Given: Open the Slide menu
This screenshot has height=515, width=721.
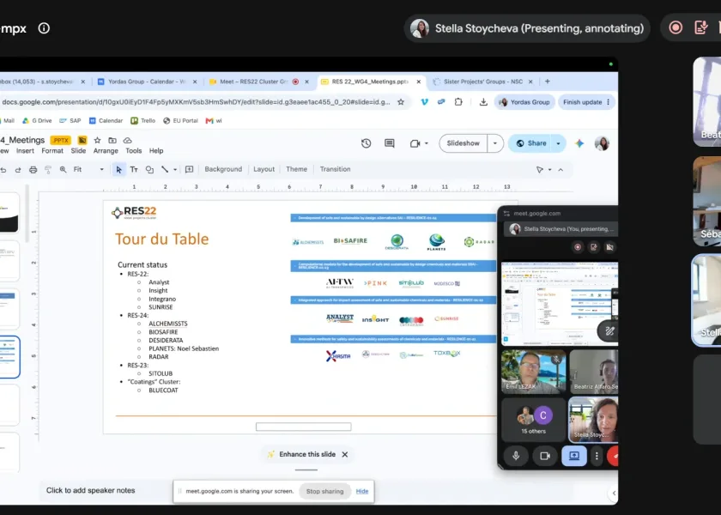Looking at the screenshot, I should pyautogui.click(x=78, y=151).
